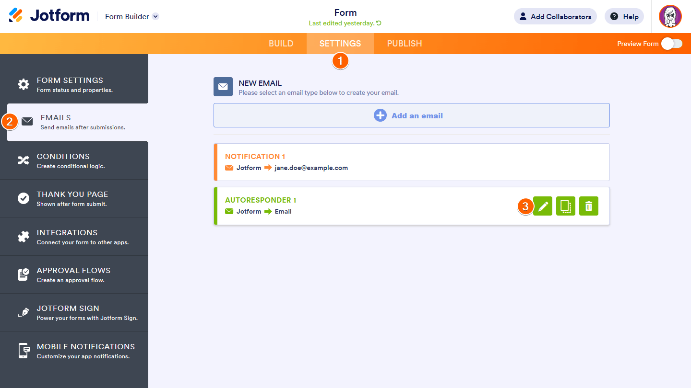Toggle the Preview Form switch
691x388 pixels.
pyautogui.click(x=671, y=44)
